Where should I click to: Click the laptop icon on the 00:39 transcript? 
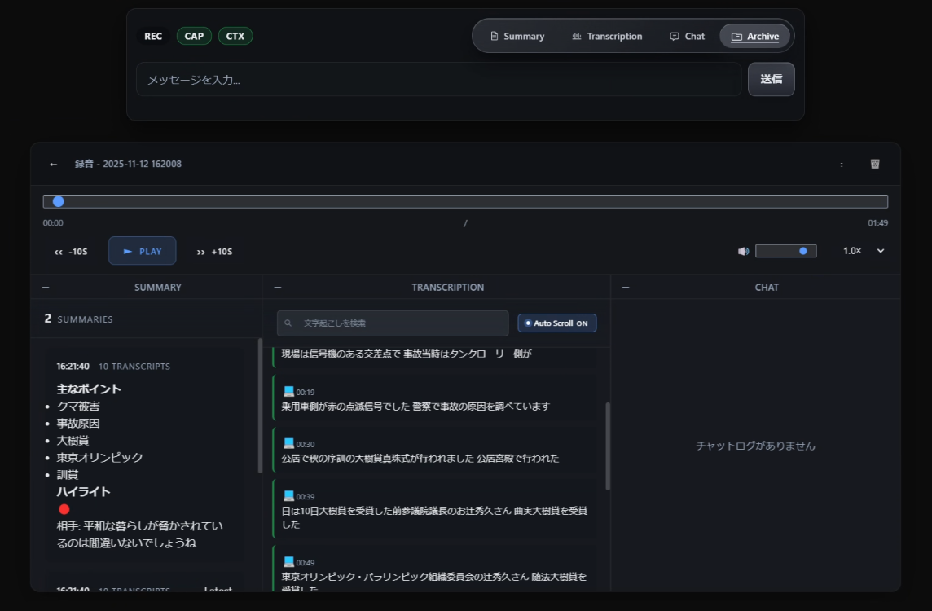point(288,496)
